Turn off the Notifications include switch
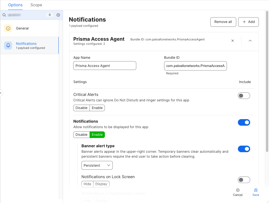The width and height of the screenshot is (269, 203). coord(244,122)
